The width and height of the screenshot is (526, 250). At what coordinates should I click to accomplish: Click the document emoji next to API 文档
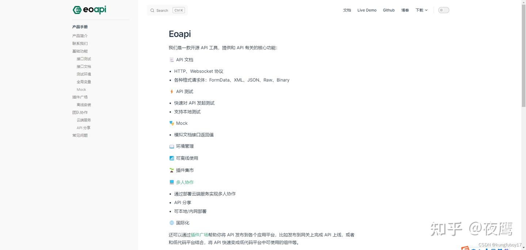[172, 59]
